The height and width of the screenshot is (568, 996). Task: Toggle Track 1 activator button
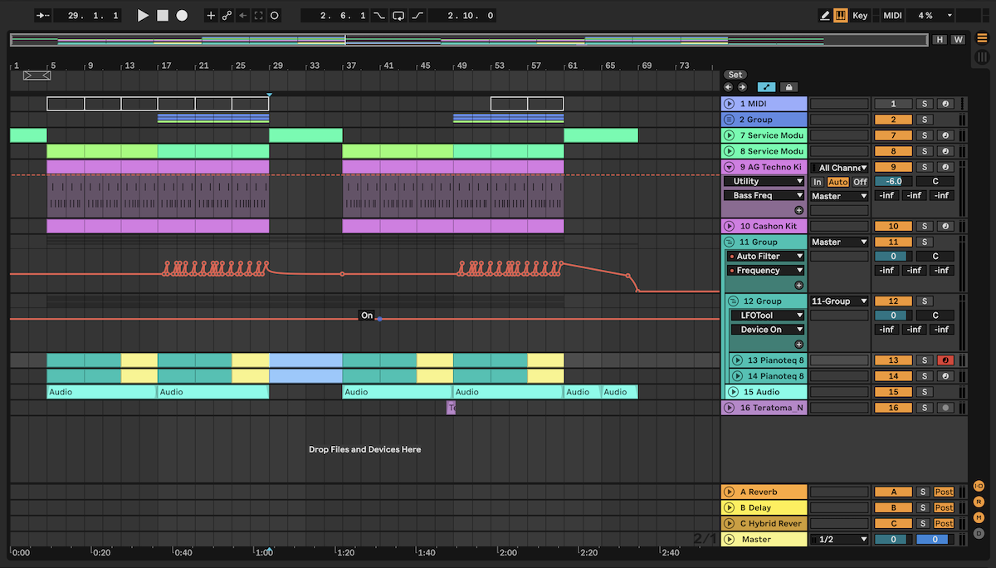[893, 104]
